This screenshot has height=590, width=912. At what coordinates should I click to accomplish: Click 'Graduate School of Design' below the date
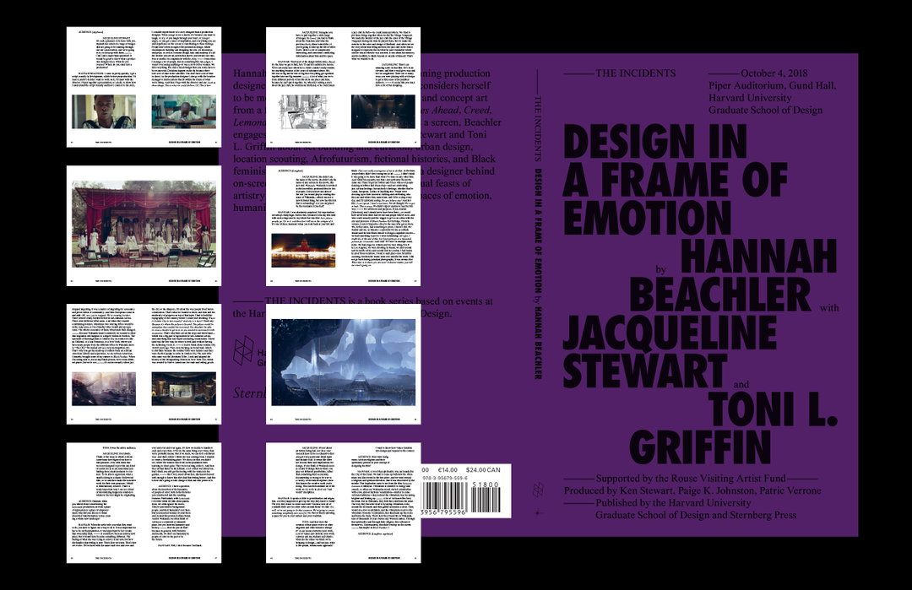[x=765, y=110]
